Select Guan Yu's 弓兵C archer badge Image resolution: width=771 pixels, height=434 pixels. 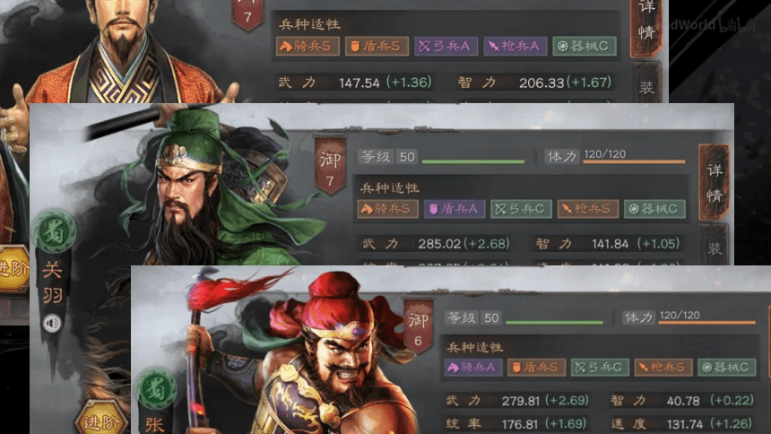[521, 209]
